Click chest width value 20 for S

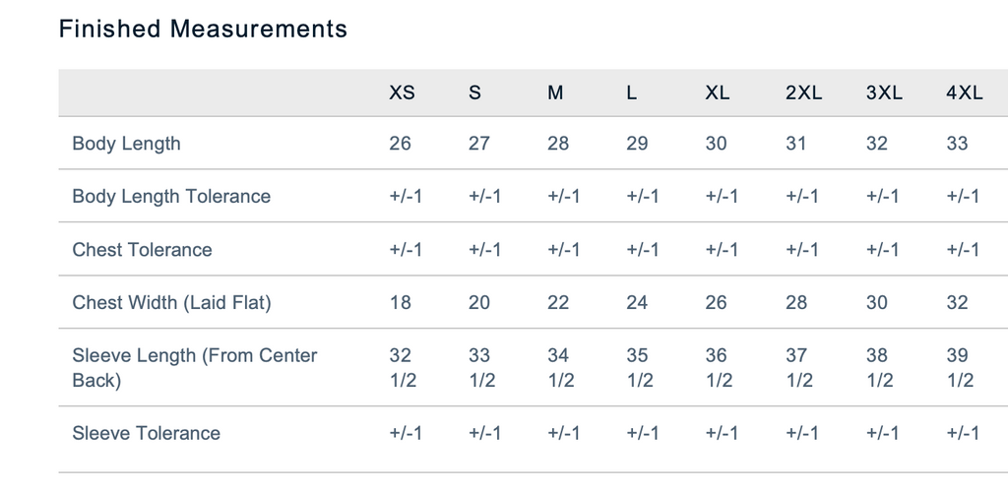[x=479, y=302]
